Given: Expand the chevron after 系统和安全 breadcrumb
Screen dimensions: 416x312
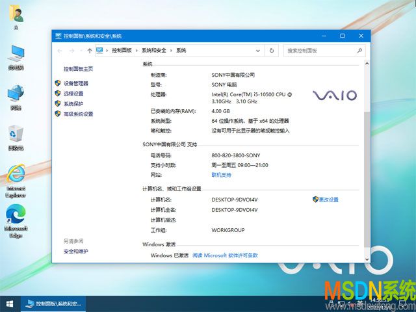Looking at the screenshot, I should coord(171,51).
